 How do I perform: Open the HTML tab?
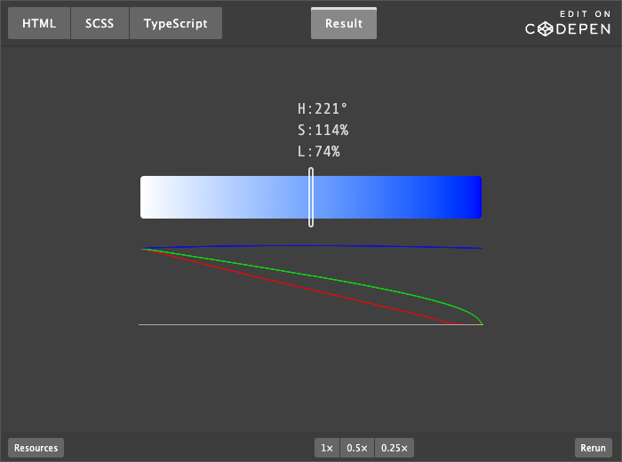click(39, 23)
